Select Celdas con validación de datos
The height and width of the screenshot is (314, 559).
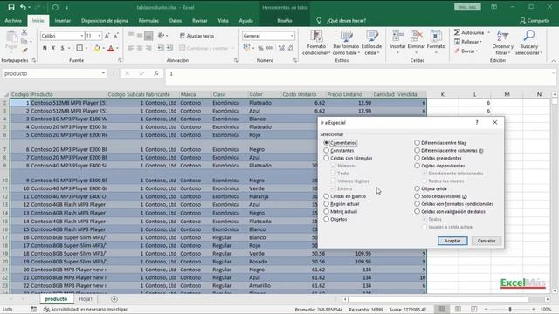[x=417, y=211]
